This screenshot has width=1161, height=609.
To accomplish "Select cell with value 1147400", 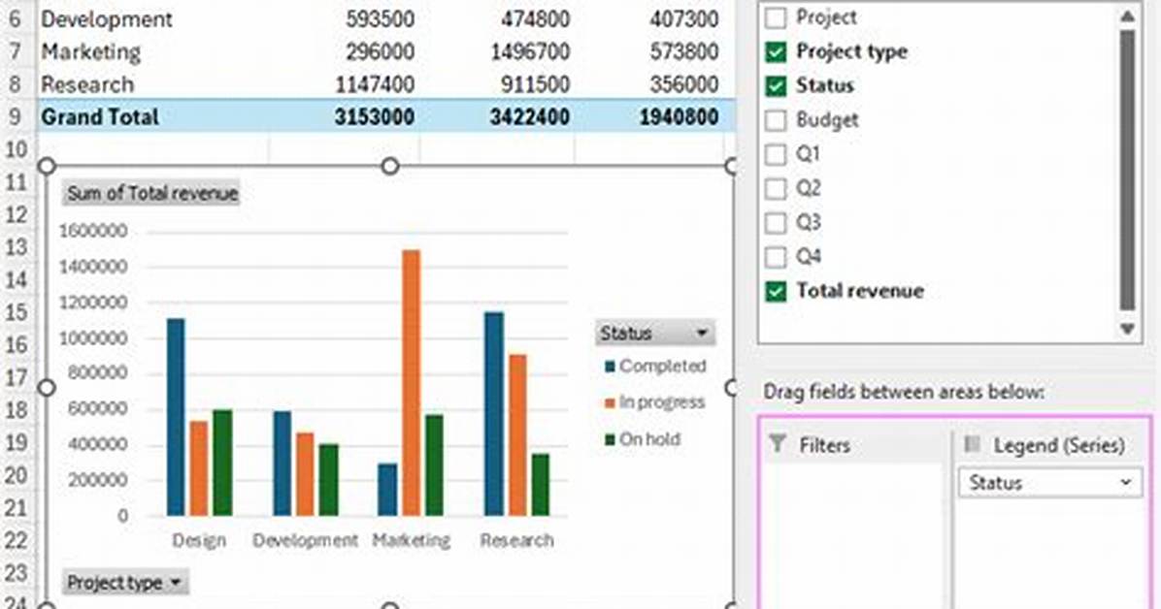I will (374, 84).
